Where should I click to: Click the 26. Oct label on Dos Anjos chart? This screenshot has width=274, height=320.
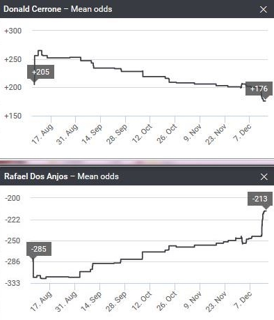(167, 300)
